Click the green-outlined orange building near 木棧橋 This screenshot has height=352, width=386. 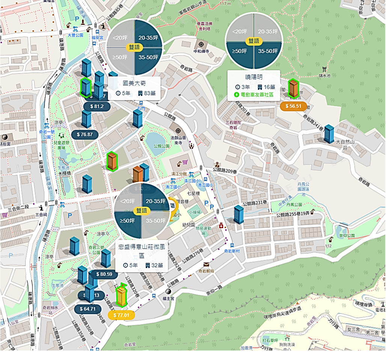[x=112, y=161]
